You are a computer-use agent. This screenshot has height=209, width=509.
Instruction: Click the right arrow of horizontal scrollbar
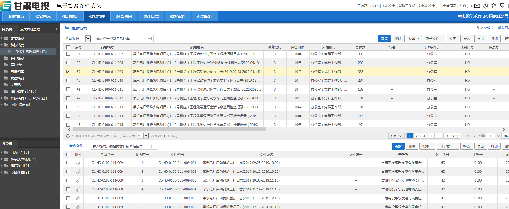pyautogui.click(x=503, y=129)
